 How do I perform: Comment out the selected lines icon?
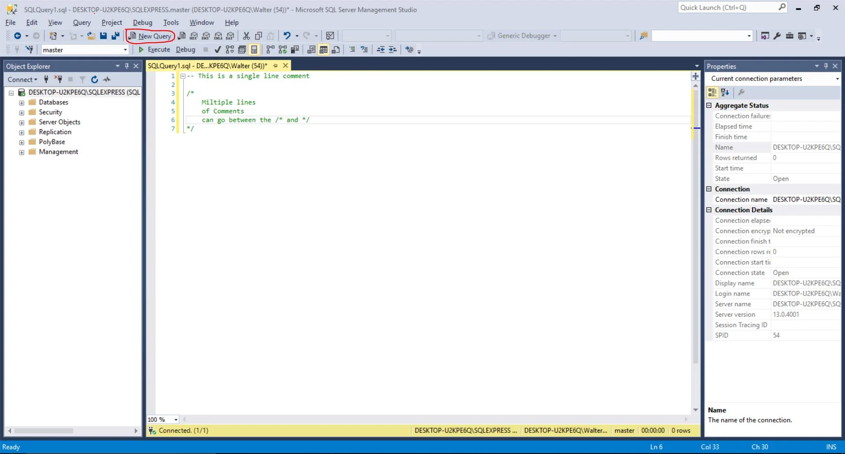click(352, 50)
